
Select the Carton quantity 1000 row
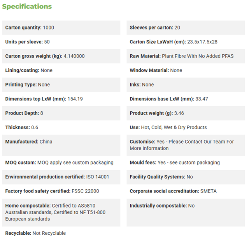click(x=61, y=28)
